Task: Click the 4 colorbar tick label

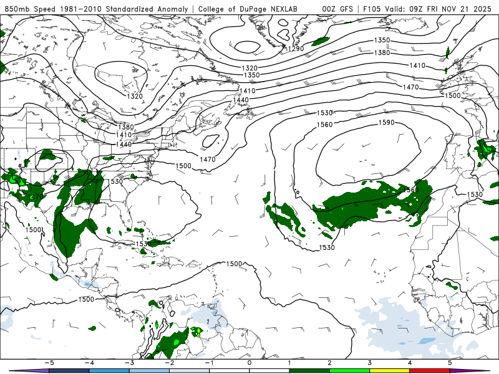Action: point(410,363)
